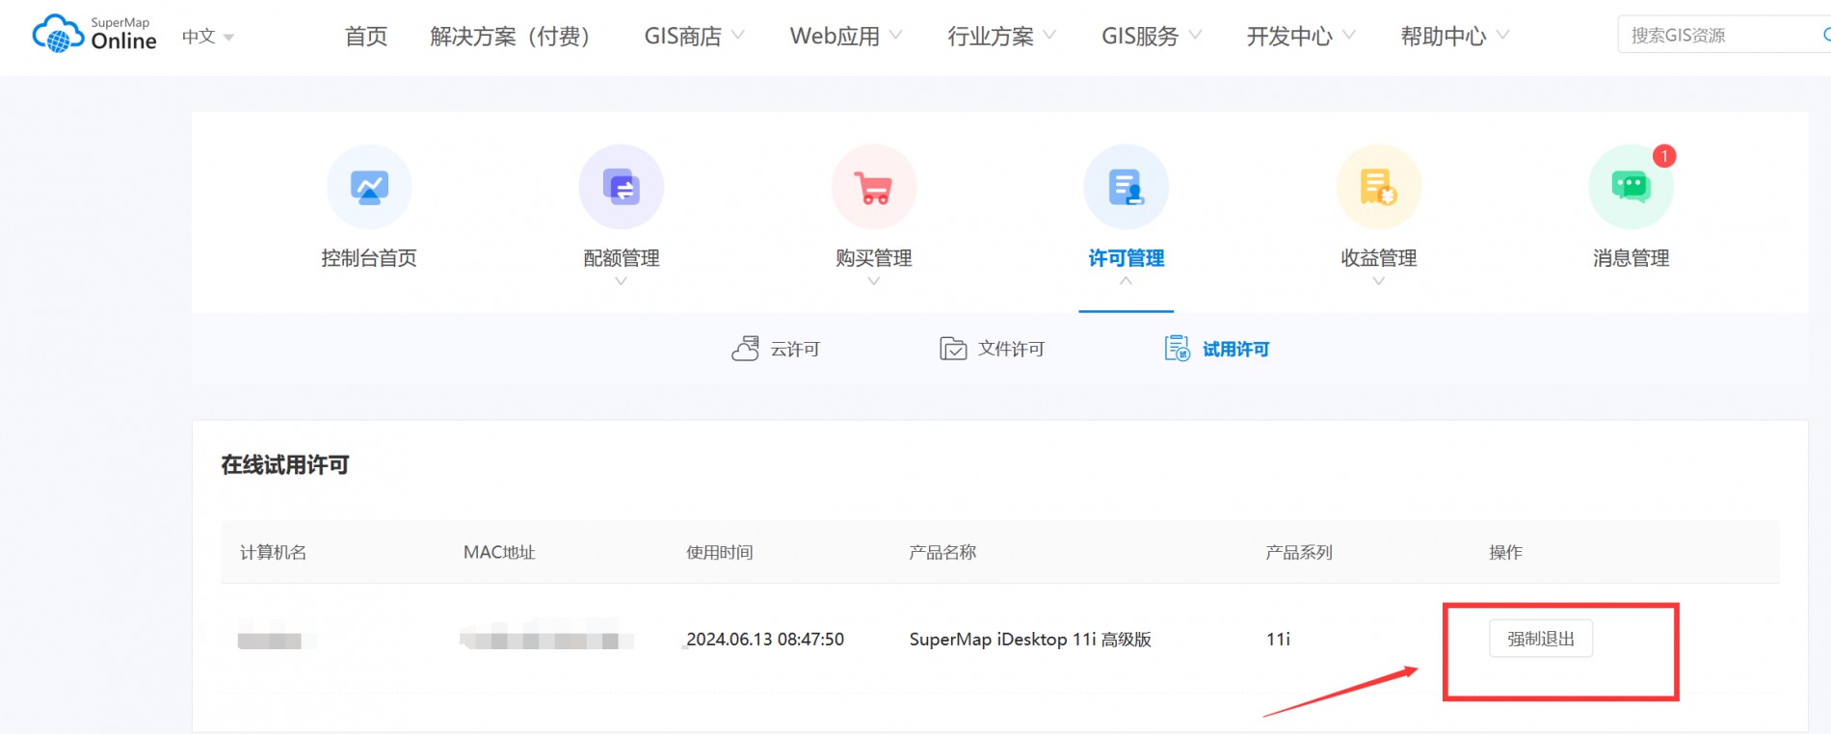1831x734 pixels.
Task: Click the 试用许可 trial license icon
Action: point(1178,349)
